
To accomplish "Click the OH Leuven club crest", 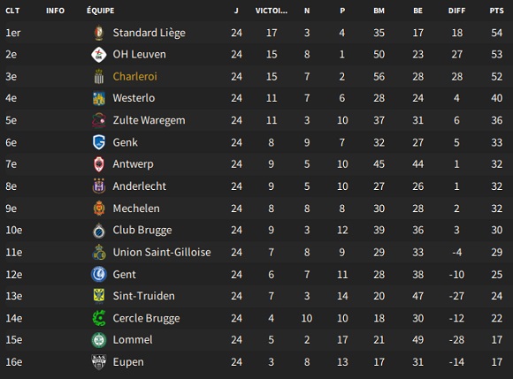I will [99, 55].
